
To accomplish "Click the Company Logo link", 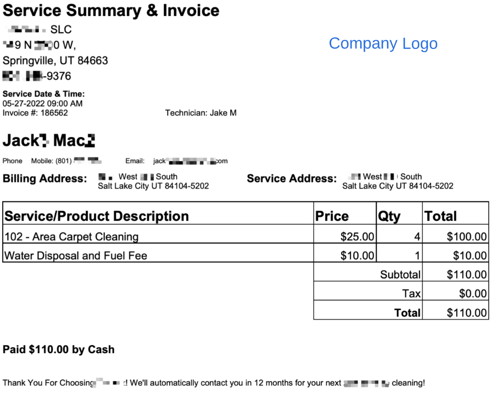I will click(x=383, y=44).
